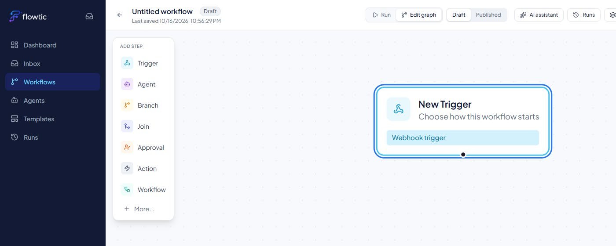The image size is (616, 246).
Task: Select the Draft version toggle
Action: pyautogui.click(x=458, y=15)
